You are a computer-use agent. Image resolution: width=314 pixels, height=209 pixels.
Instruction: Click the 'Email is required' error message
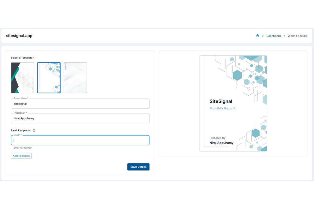point(23,148)
